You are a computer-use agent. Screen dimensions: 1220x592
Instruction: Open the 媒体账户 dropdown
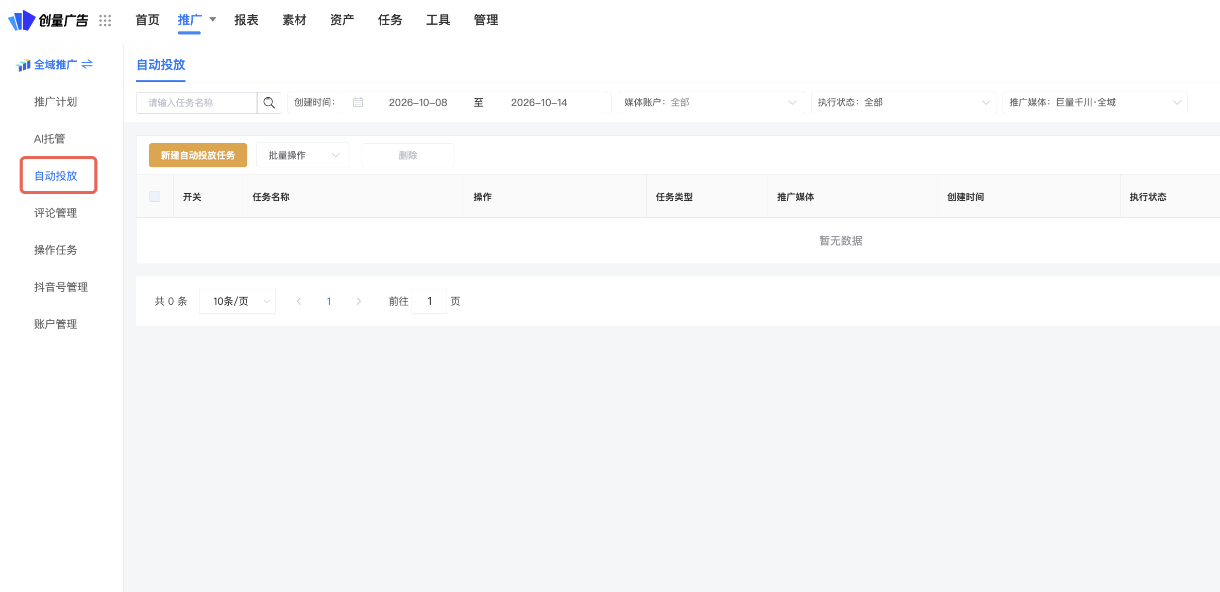(x=711, y=102)
